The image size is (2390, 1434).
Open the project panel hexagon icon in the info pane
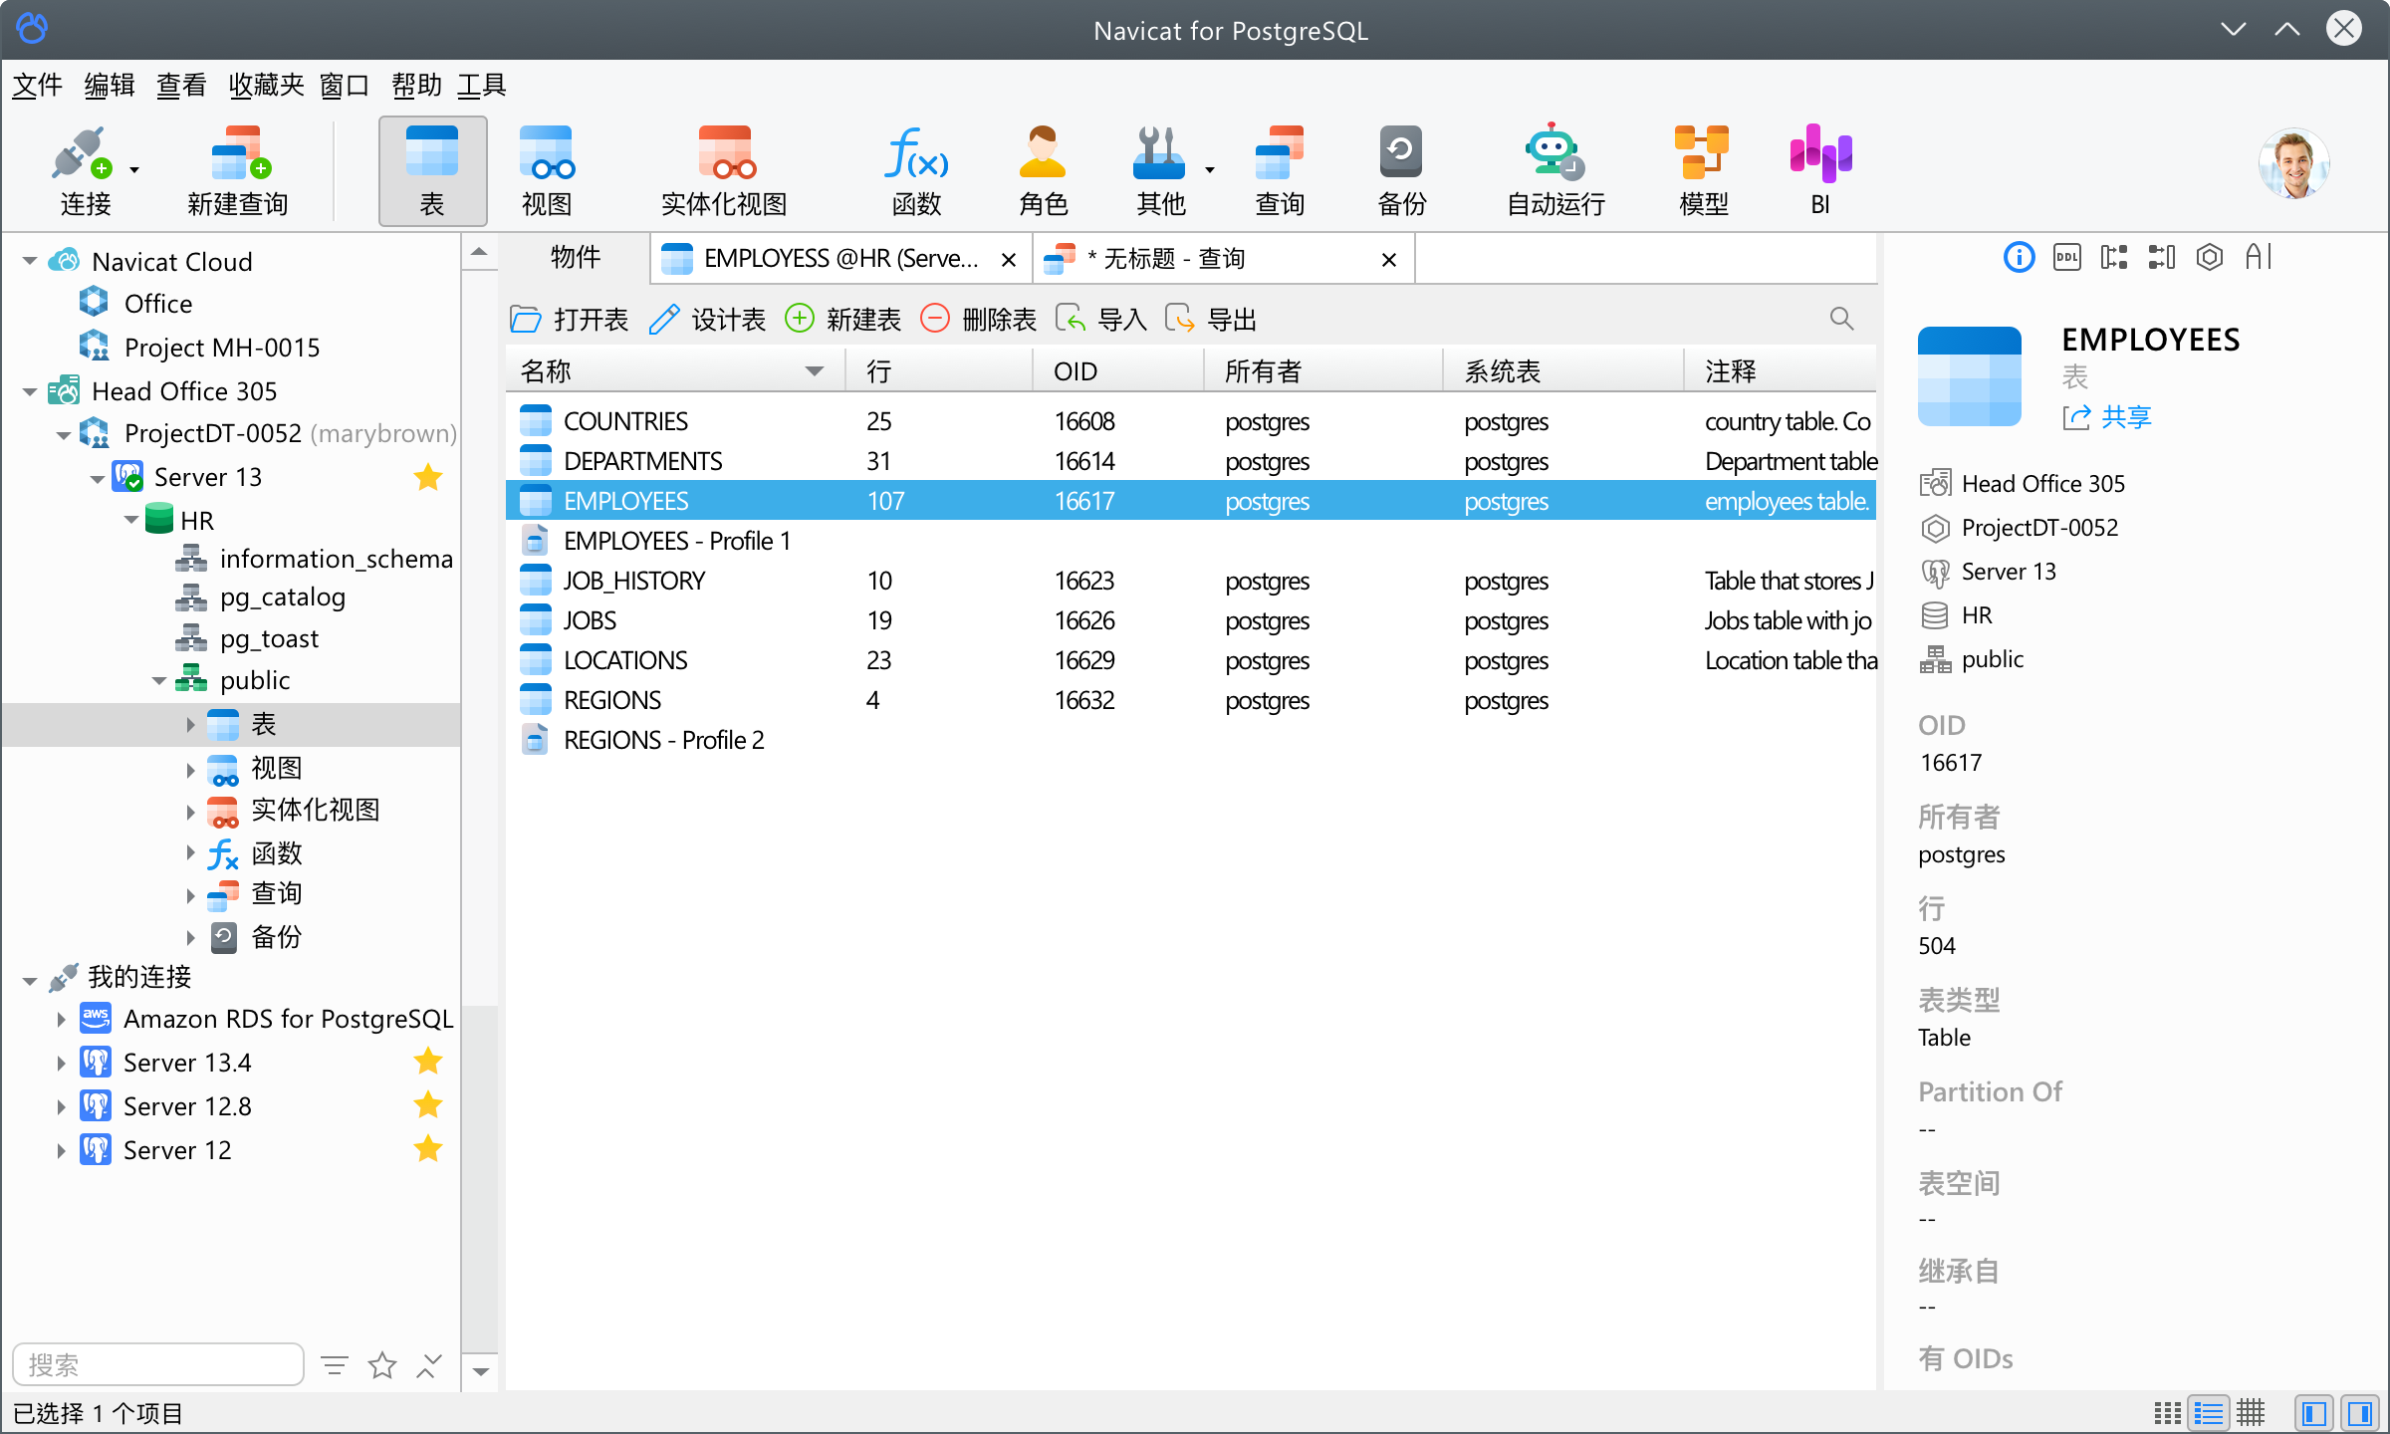[x=2210, y=258]
